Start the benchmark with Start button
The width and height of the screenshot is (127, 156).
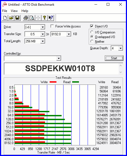[114, 58]
